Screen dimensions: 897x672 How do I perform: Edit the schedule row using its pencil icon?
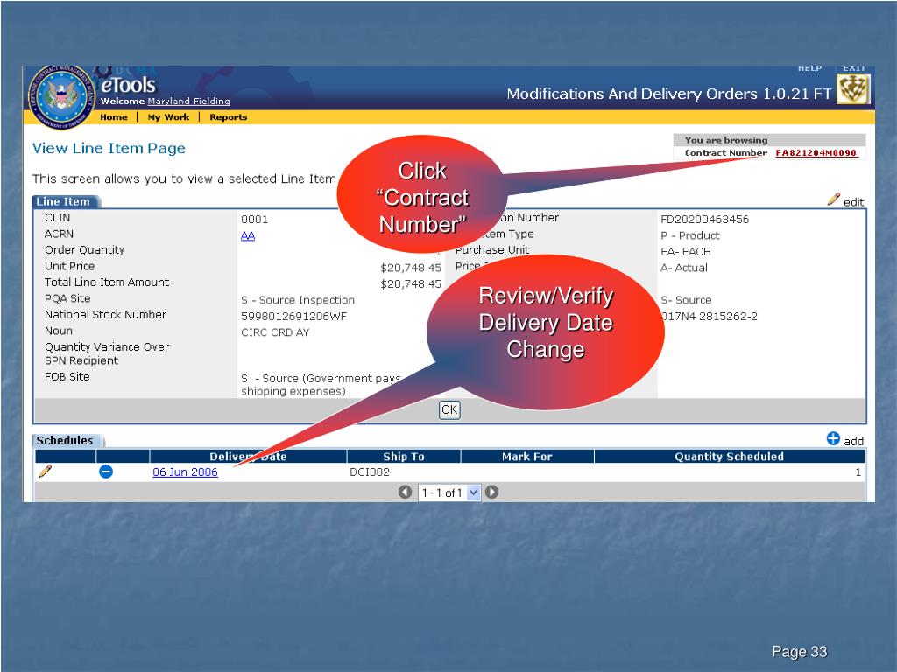click(46, 472)
